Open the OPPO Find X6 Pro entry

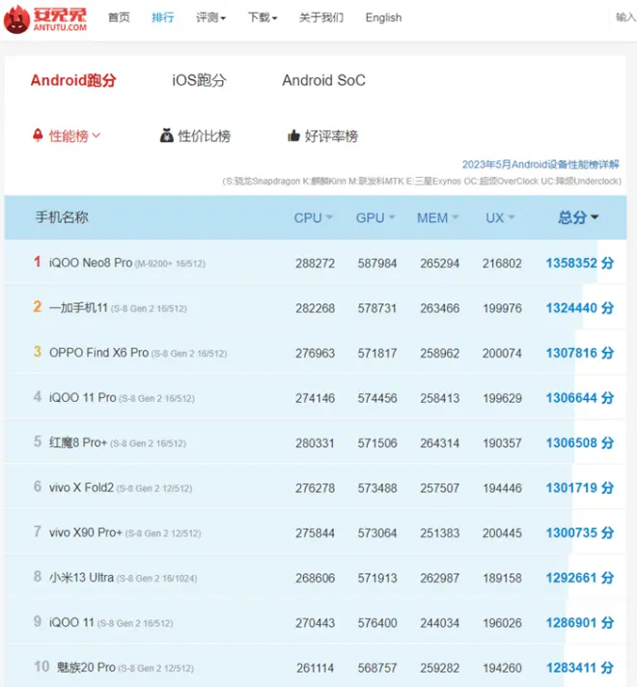[98, 353]
